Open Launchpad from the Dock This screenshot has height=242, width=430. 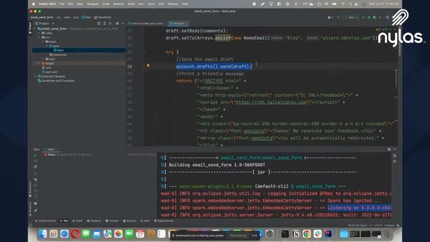[54, 234]
